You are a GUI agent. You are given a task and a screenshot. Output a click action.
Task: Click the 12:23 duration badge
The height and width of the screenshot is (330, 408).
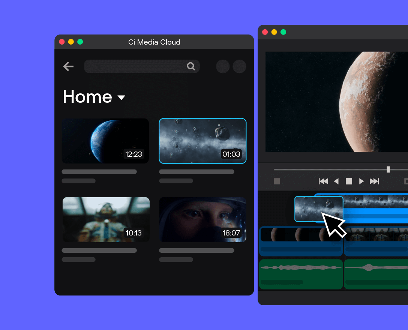(133, 154)
